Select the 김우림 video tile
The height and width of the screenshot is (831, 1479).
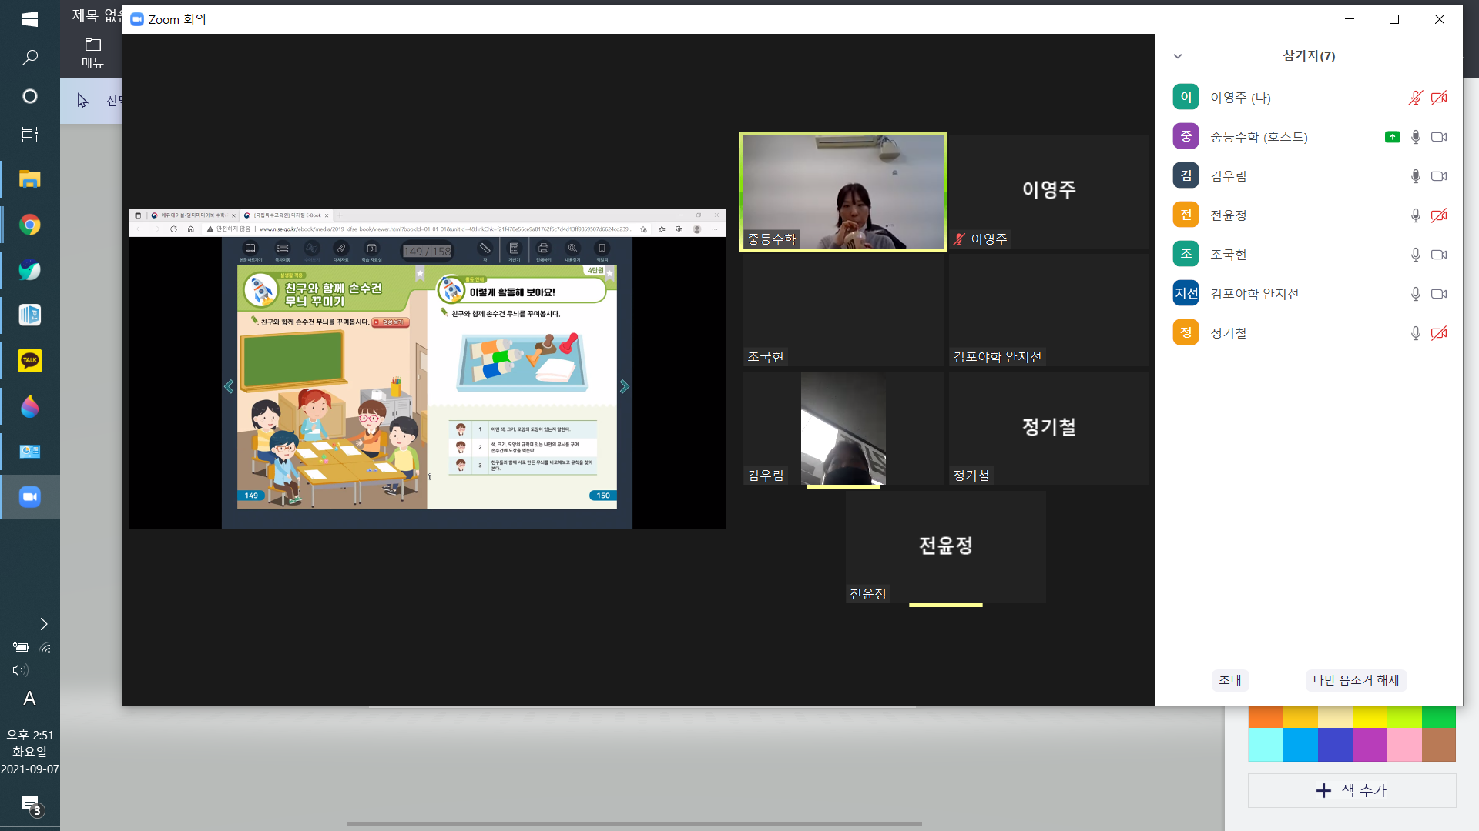(843, 429)
